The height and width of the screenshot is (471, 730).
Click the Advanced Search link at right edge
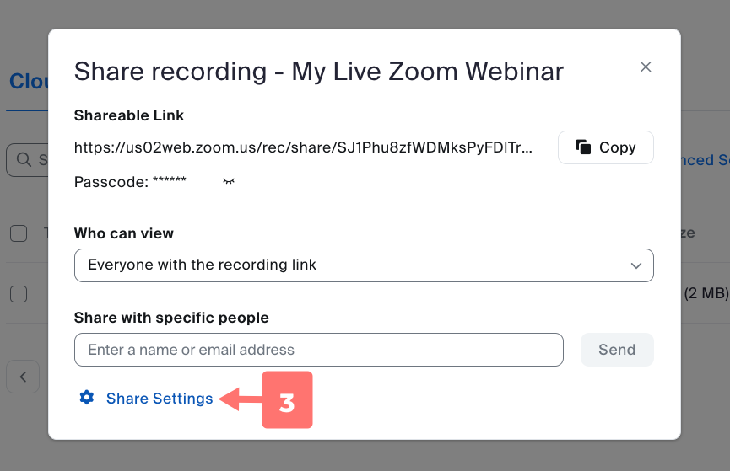click(x=704, y=160)
